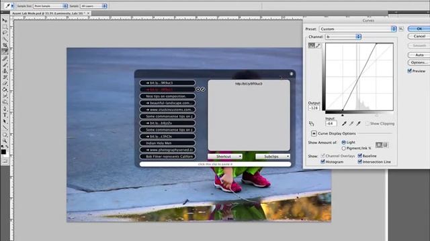Select the "beautiful-landscape.com" clip
The height and width of the screenshot is (241, 430).
tap(167, 103)
